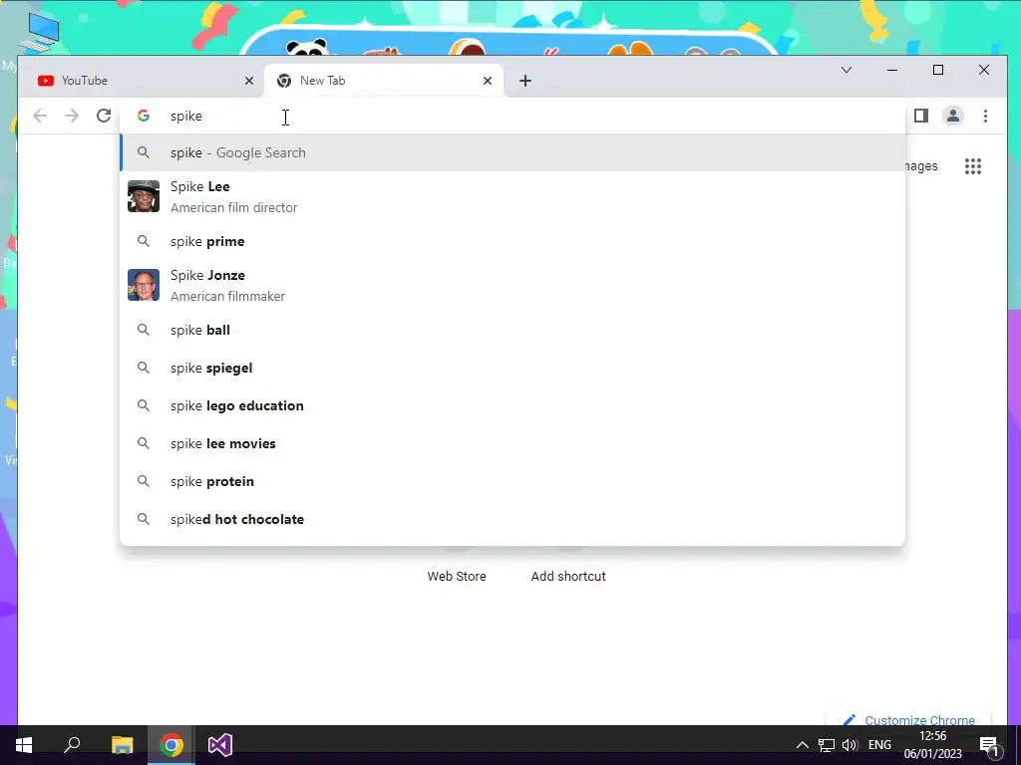Open the volume tray icon

(850, 745)
